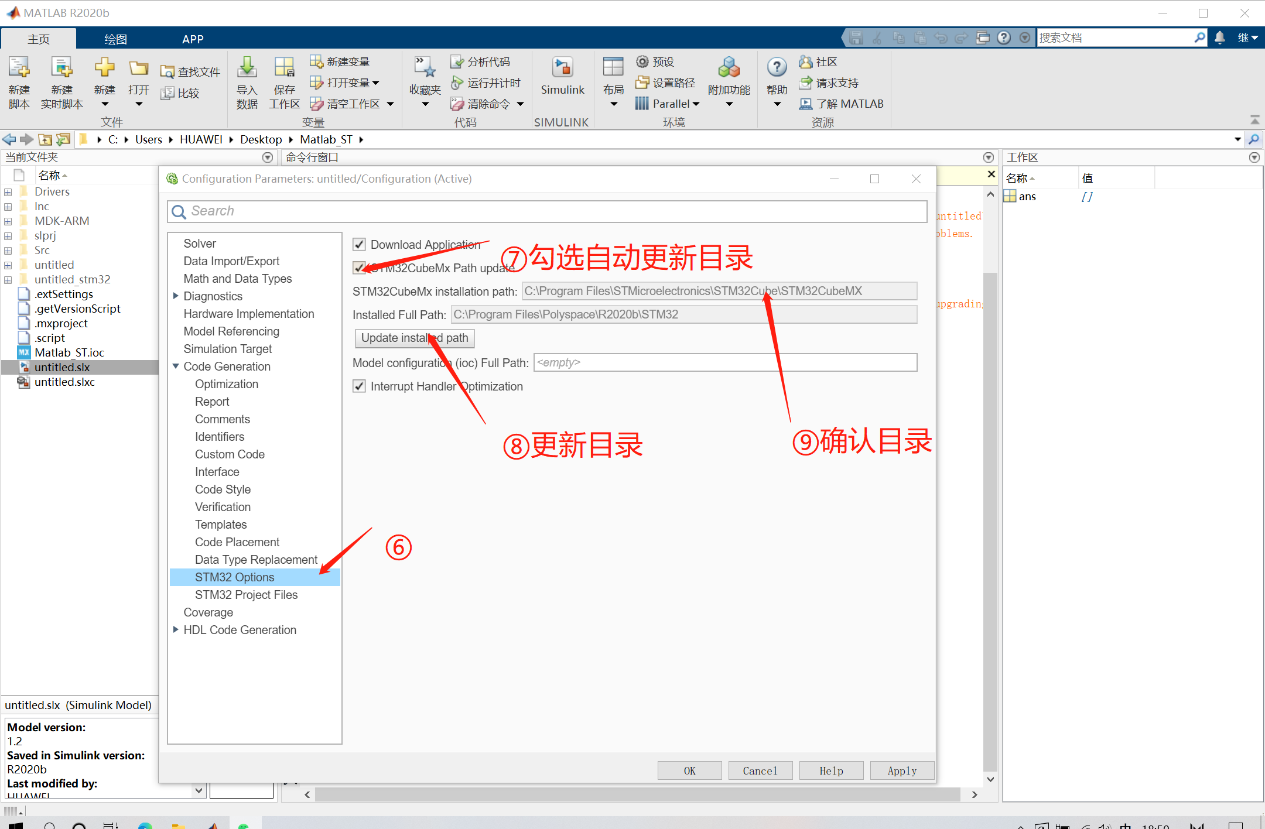Open the 工作区 panel actions menu
Screen dimensions: 1265x829
tap(1254, 157)
